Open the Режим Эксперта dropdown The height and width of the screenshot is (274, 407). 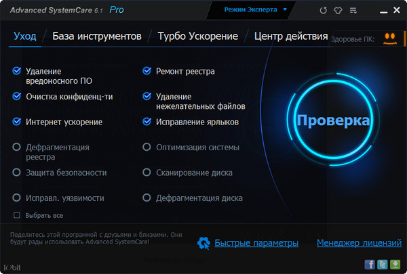coord(255,10)
